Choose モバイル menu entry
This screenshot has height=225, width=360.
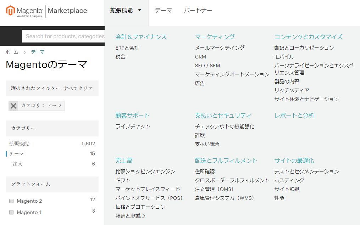(284, 57)
